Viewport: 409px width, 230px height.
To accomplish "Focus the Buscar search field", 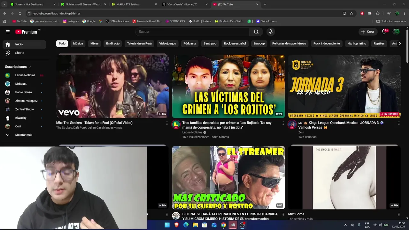I will [x=193, y=32].
